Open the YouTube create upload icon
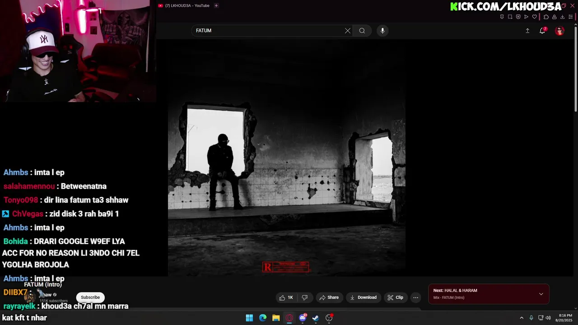 pos(527,31)
